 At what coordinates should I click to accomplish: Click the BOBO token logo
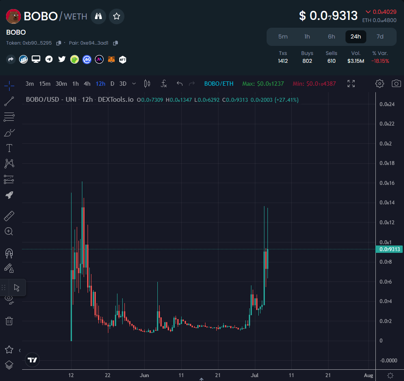(13, 16)
